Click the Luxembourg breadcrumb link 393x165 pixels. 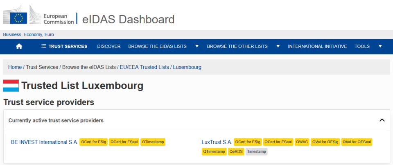(x=187, y=67)
